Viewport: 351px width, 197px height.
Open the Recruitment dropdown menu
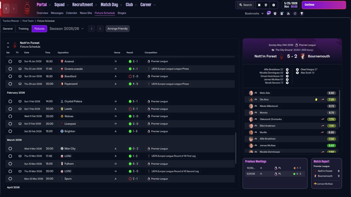click(84, 5)
